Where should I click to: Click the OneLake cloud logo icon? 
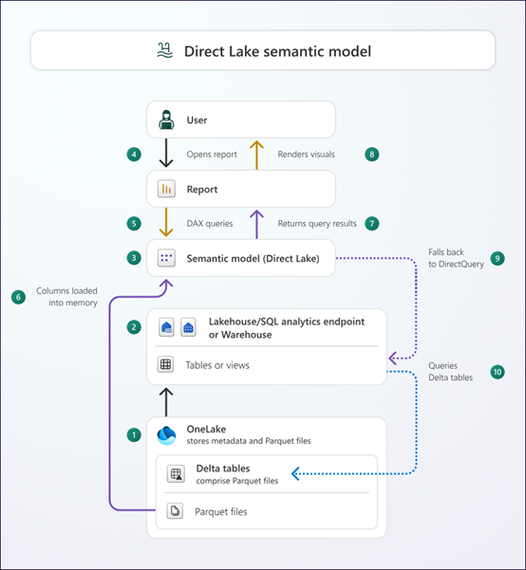coord(166,435)
